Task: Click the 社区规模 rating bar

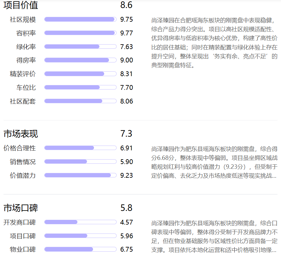Action: point(80,19)
